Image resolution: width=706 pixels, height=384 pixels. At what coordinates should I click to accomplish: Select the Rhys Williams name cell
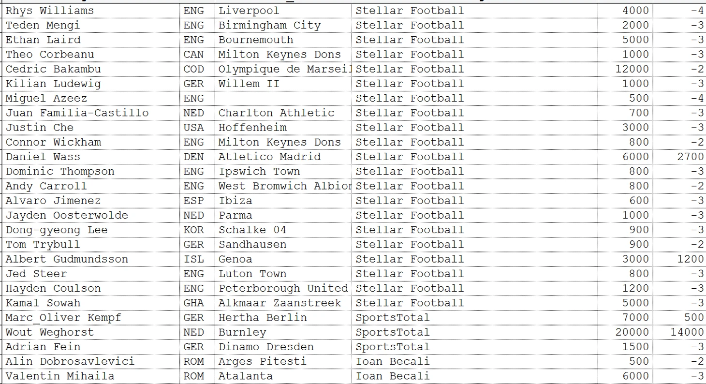click(90, 11)
